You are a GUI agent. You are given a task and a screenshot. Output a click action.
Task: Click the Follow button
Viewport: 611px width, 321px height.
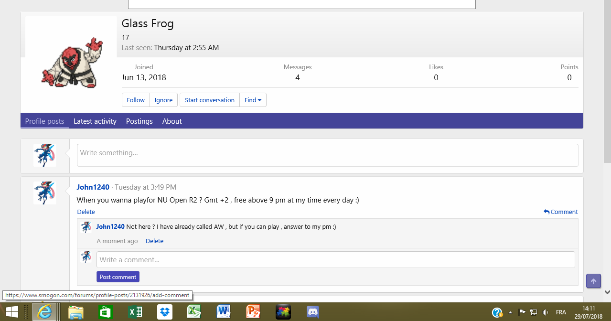(x=136, y=100)
